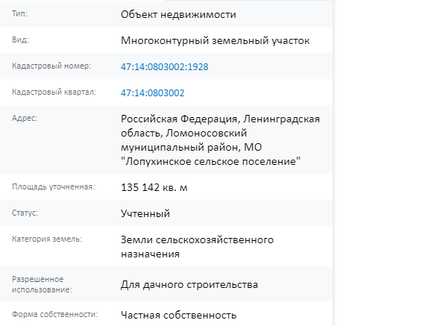This screenshot has width=425, height=326.
Task: Select the address text starting 'Российская Федерация'
Action: click(x=221, y=140)
